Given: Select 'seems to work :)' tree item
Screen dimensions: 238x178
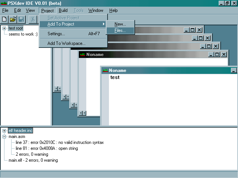Looking at the screenshot, I should tap(23, 34).
